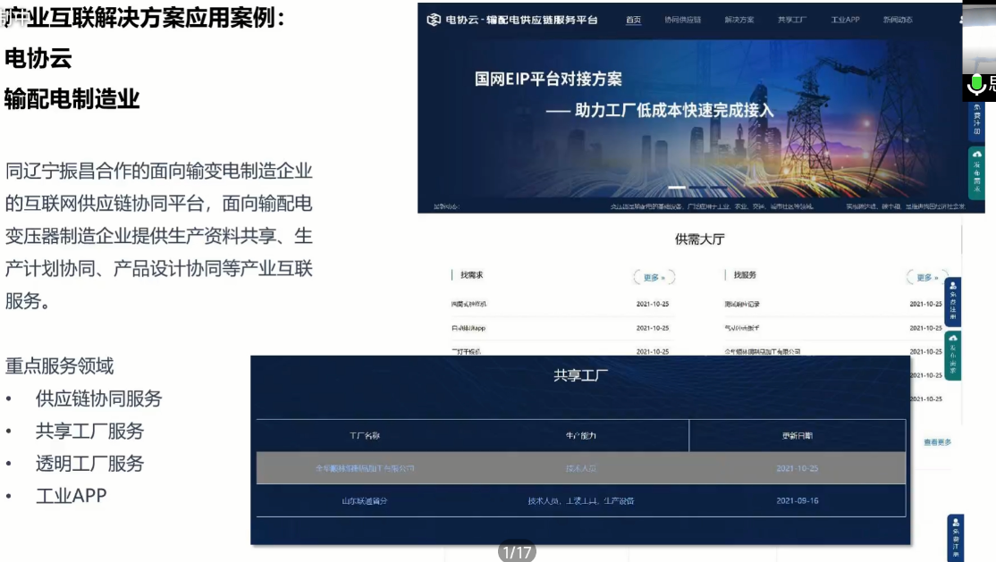The width and height of the screenshot is (996, 562).
Task: Select the 供应链协同服务 bullet
Action: [x=99, y=398]
